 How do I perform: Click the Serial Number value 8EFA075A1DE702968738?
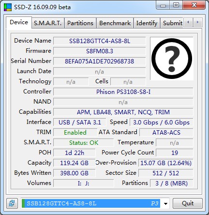point(100,61)
